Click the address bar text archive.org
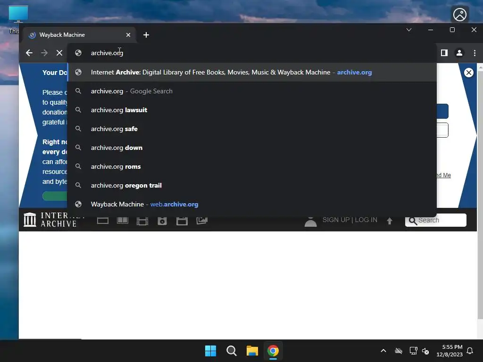 coord(107,53)
